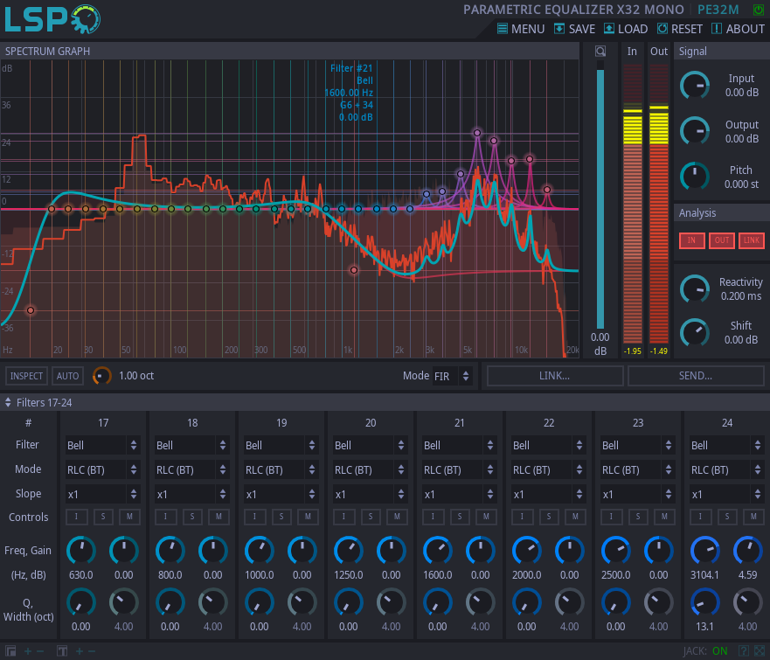Click the window scaling icon in bottom bar
Screen dimensions: 770x660
click(x=10, y=651)
